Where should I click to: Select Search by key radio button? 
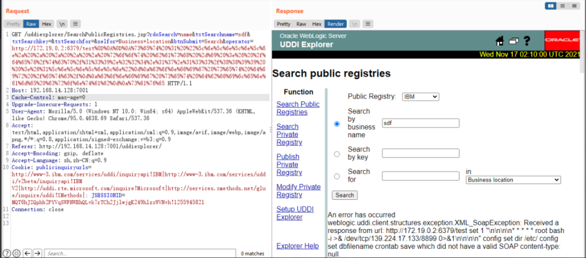point(337,154)
